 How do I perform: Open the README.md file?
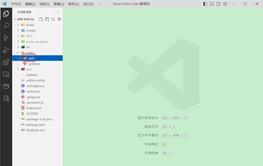click(35, 130)
